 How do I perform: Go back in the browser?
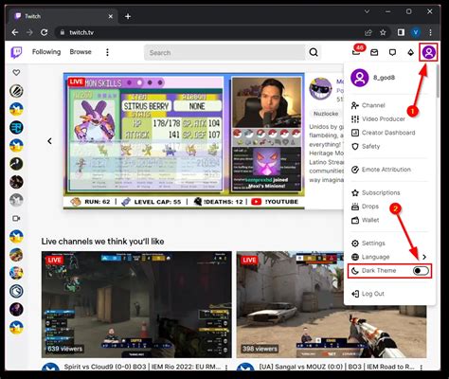coord(15,32)
